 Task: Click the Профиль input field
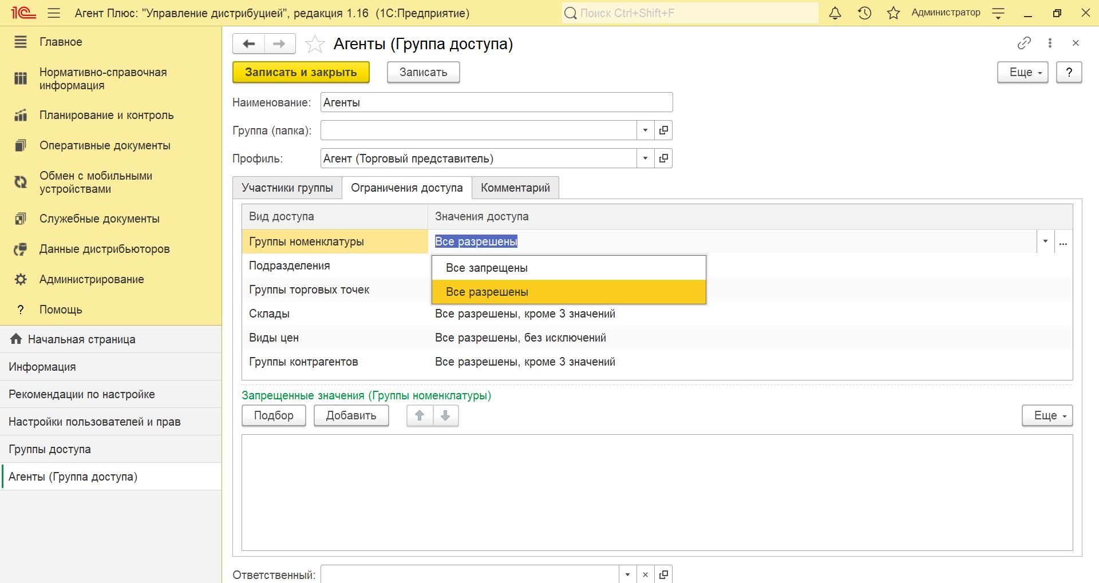tap(479, 158)
